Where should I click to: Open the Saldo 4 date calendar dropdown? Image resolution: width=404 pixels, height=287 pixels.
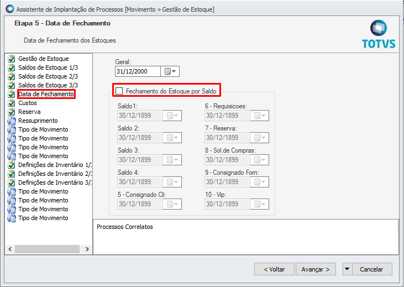click(x=172, y=182)
